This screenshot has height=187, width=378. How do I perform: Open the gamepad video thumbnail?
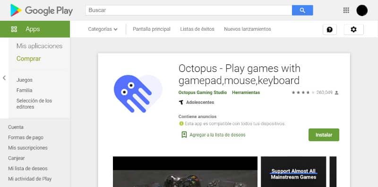pos(185,171)
